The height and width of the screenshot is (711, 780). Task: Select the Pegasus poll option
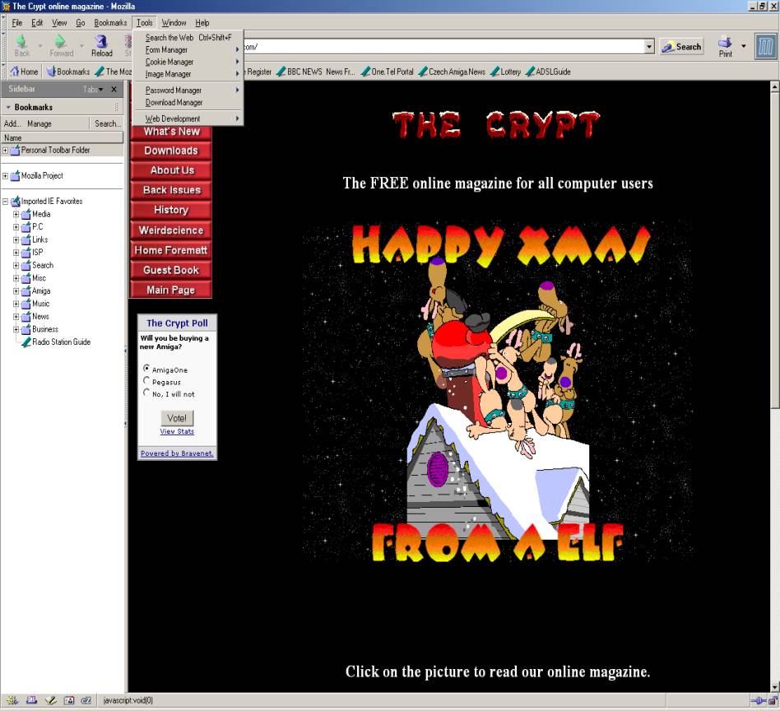(146, 381)
